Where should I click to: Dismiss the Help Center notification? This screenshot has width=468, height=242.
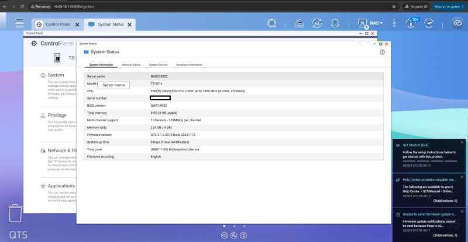click(x=462, y=177)
